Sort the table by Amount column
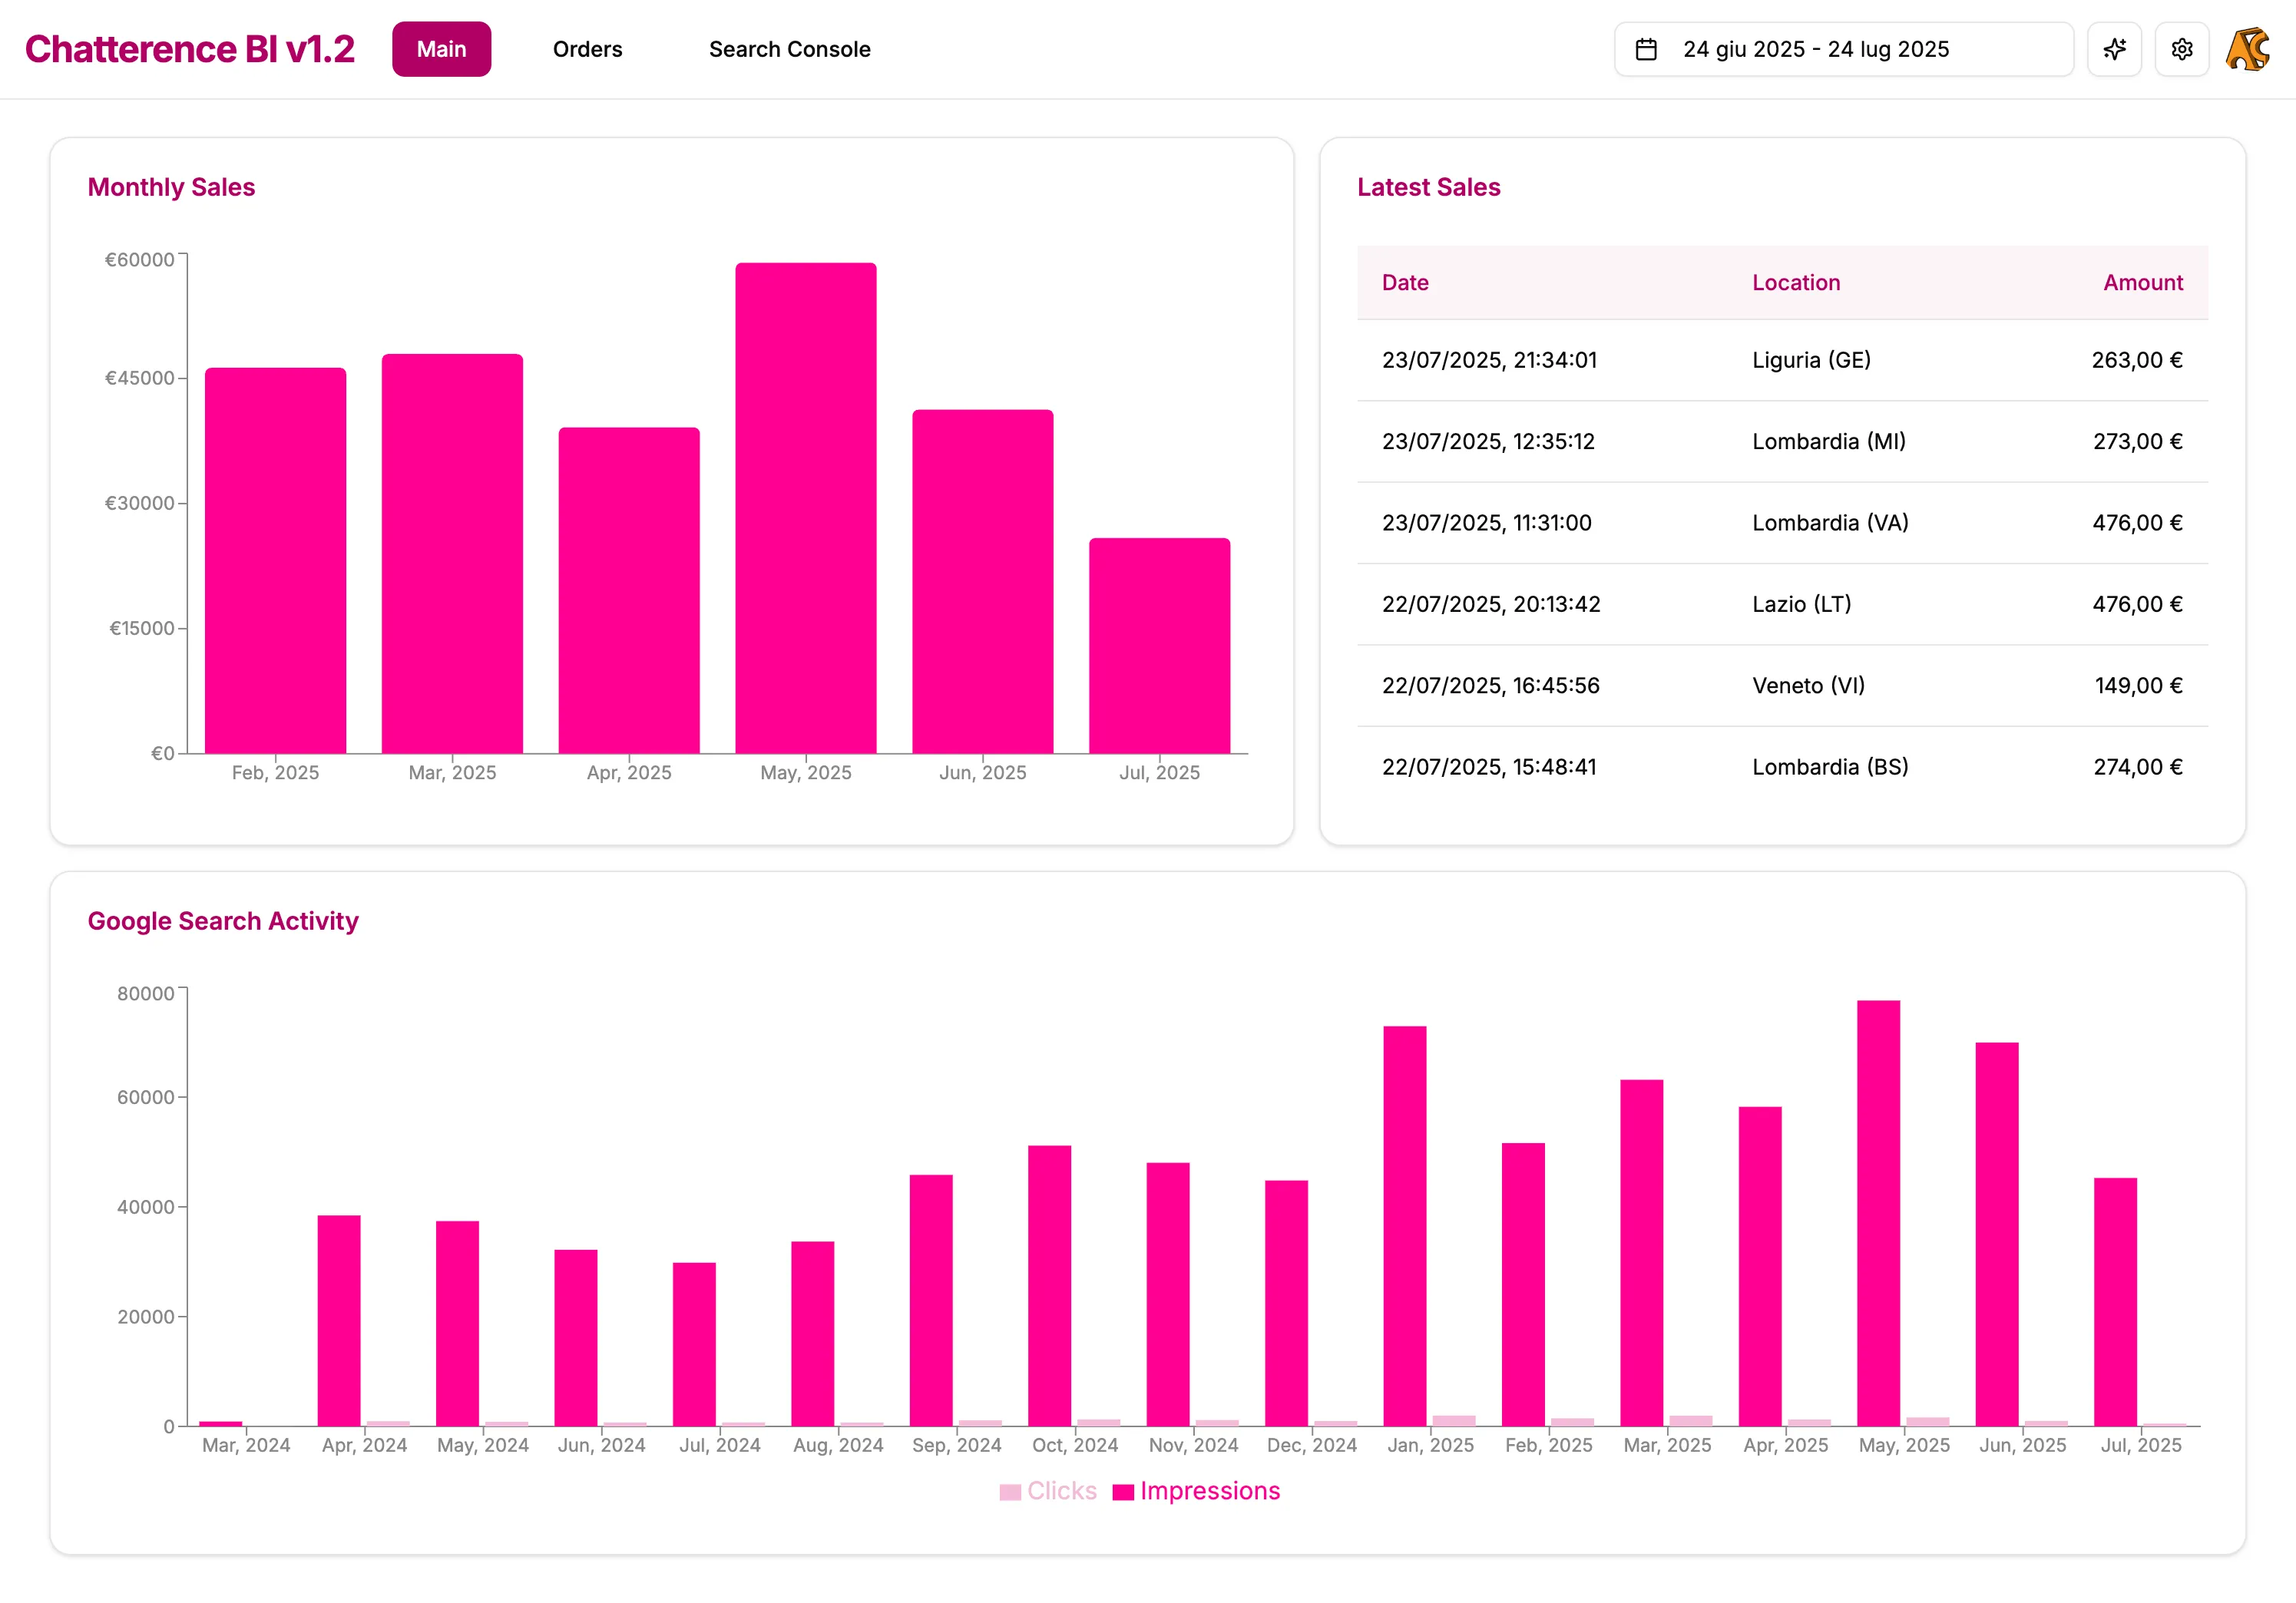The height and width of the screenshot is (1603, 2296). (x=2141, y=283)
